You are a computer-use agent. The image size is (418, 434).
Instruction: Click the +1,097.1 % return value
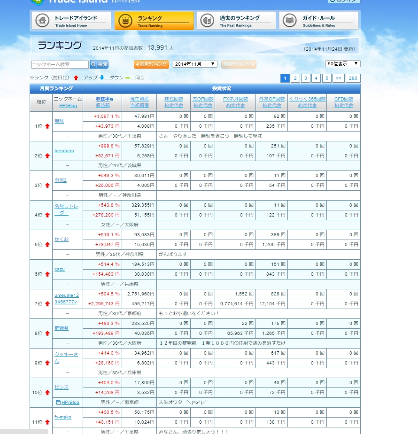click(x=107, y=116)
